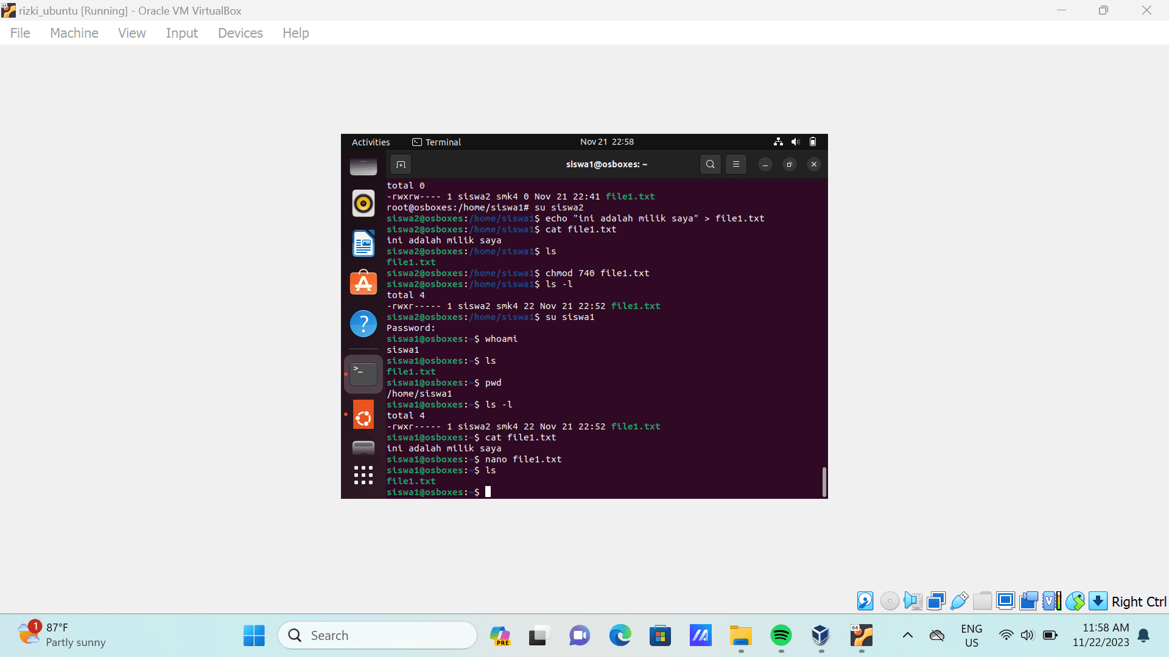This screenshot has width=1169, height=657.
Task: Click the 'Password:' line in terminal
Action: pyautogui.click(x=411, y=328)
